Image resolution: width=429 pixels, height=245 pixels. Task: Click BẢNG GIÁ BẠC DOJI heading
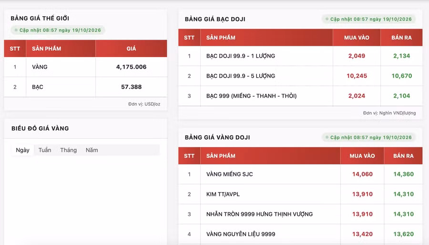pos(215,19)
